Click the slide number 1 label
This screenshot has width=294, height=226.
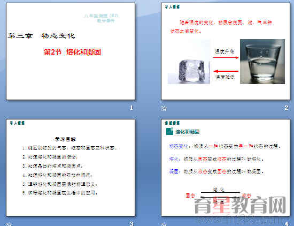click(x=131, y=108)
